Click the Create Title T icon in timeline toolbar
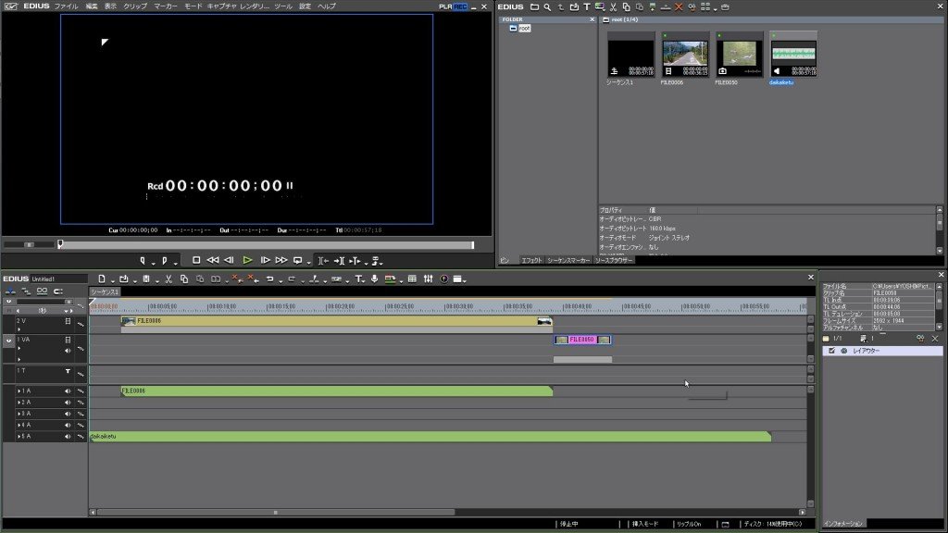The width and height of the screenshot is (948, 533). pos(358,279)
